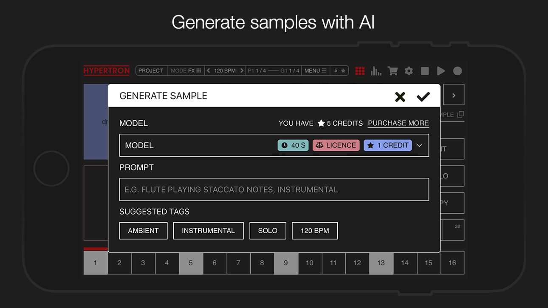Click the LICENCE badge
Viewport: 548px width, 308px height.
pos(336,145)
